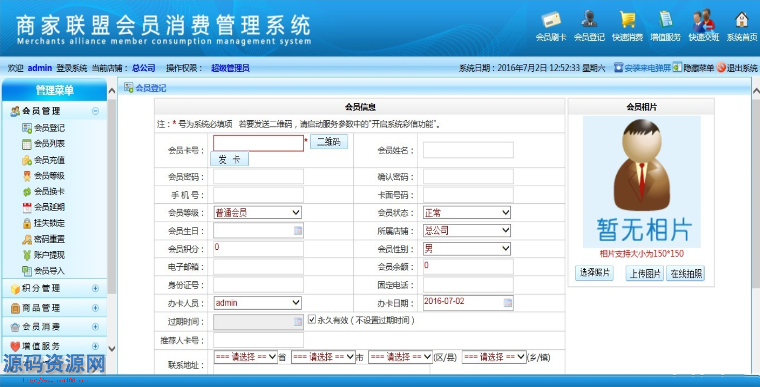Click the 会员管理 people icon
The width and height of the screenshot is (760, 387).
point(15,110)
